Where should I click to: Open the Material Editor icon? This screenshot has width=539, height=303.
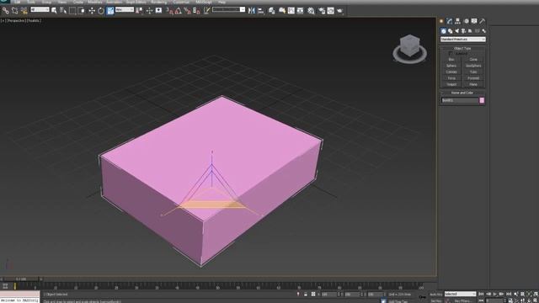point(311,11)
